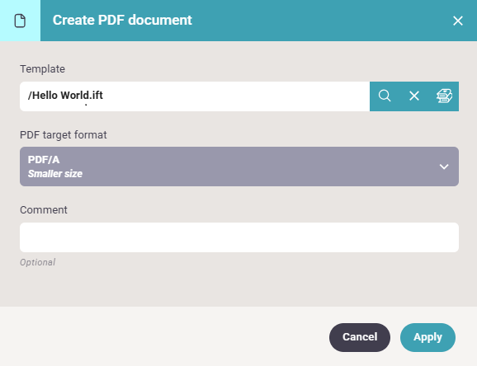
Task: Cancel the PDF creation
Action: click(360, 337)
